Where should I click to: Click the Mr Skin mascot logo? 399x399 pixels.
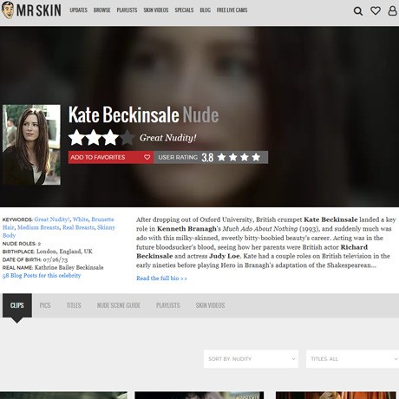[x=8, y=10]
